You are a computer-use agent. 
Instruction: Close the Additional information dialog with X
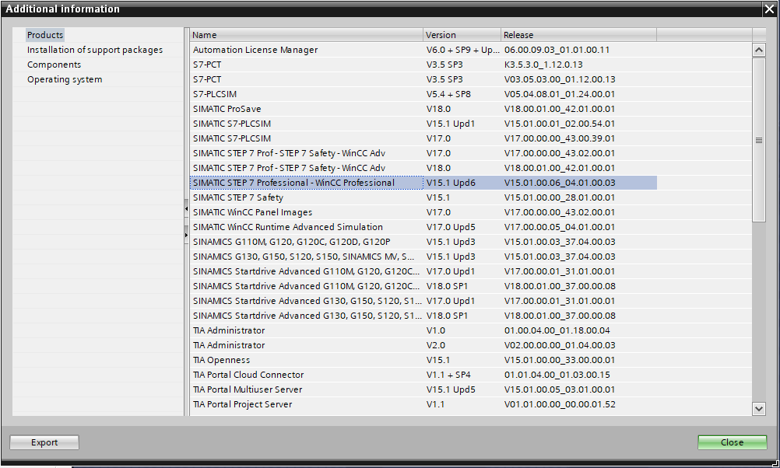pos(769,9)
